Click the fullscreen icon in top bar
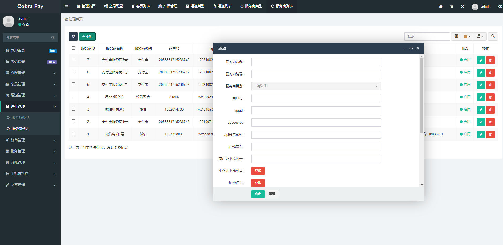The height and width of the screenshot is (245, 503). click(462, 6)
